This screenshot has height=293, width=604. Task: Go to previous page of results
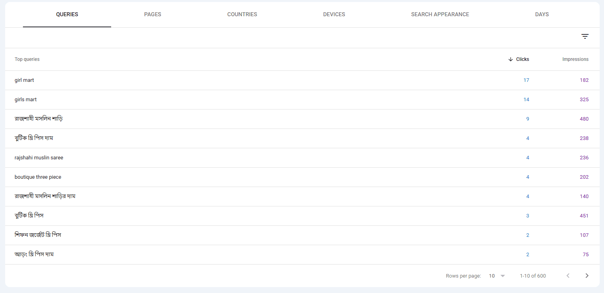(568, 276)
